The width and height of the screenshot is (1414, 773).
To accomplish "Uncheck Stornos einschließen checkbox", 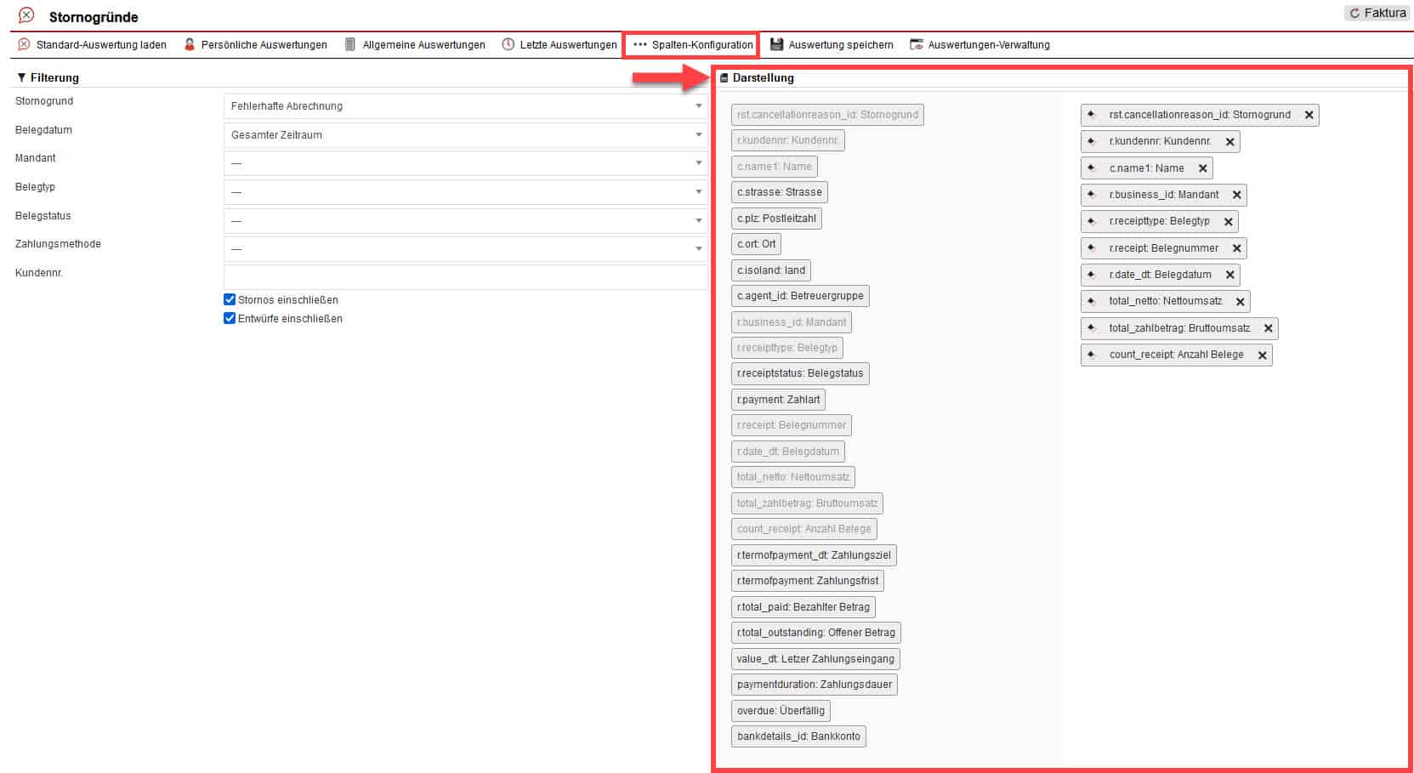I will pyautogui.click(x=230, y=299).
